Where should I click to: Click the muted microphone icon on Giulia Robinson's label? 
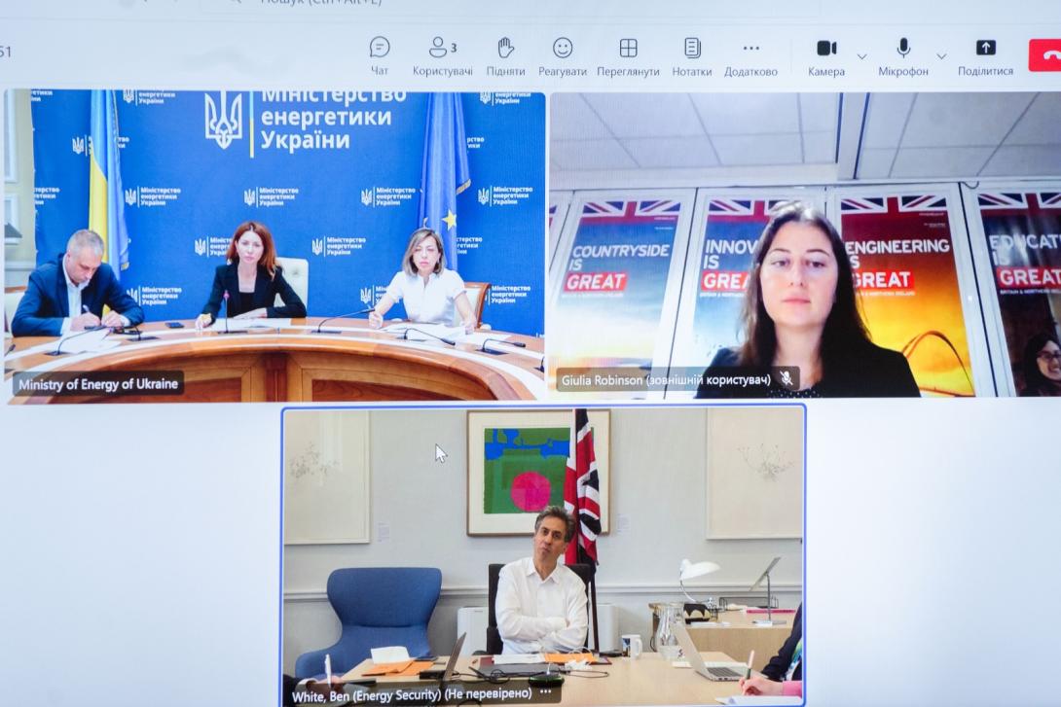click(786, 379)
